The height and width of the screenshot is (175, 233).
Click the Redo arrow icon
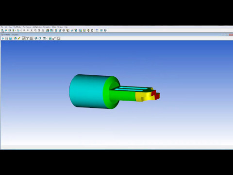[28, 30]
